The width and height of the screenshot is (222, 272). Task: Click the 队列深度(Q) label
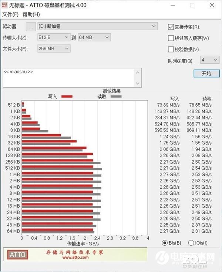[181, 61]
